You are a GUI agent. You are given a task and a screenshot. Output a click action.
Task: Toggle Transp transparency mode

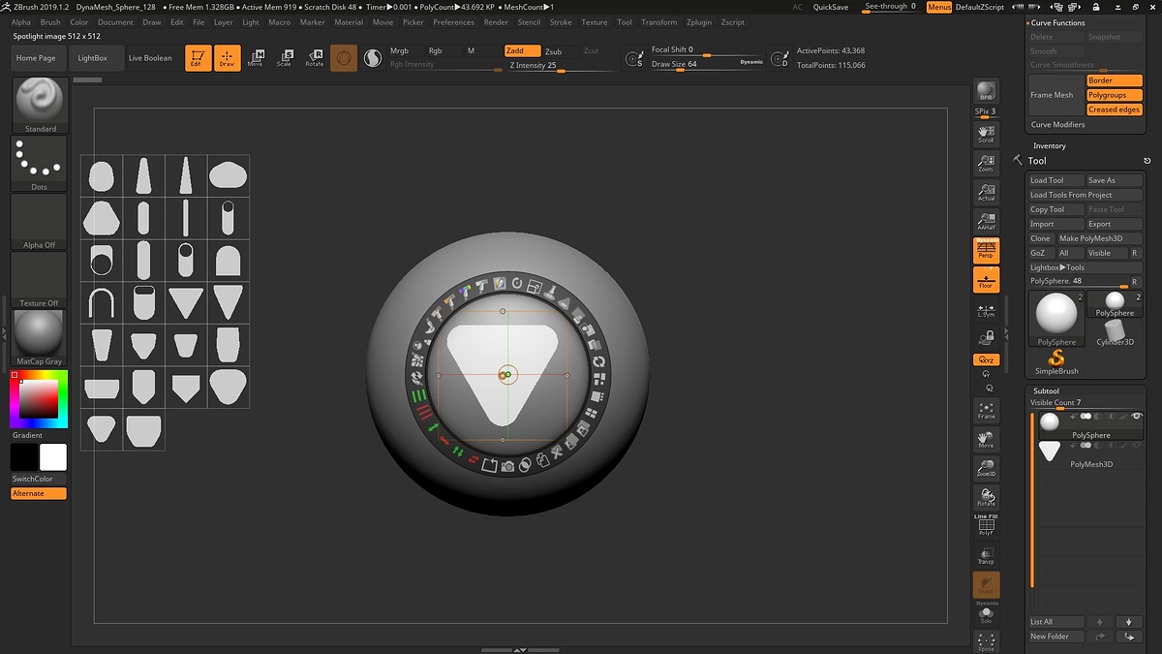(x=986, y=555)
